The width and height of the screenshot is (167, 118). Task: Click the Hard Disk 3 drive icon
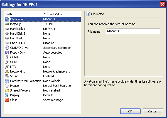7,38
